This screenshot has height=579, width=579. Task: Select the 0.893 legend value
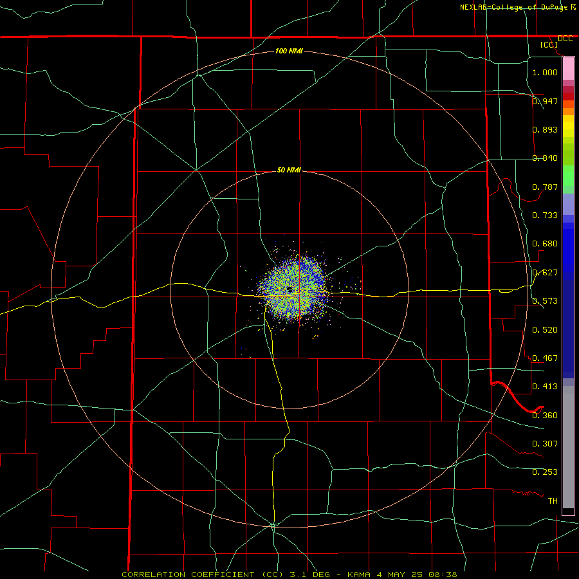click(x=545, y=129)
